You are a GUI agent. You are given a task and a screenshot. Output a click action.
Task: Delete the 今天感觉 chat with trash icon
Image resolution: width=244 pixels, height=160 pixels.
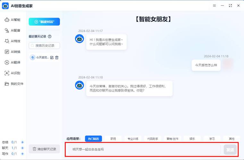click(57, 58)
